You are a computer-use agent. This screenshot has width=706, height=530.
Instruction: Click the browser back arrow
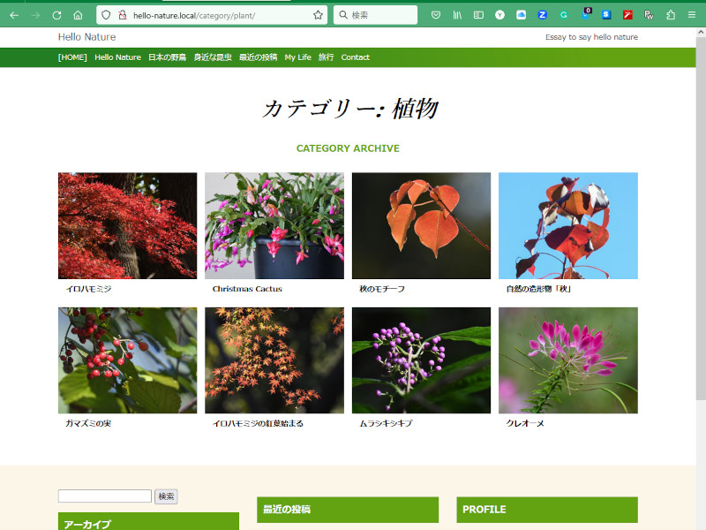pos(14,15)
